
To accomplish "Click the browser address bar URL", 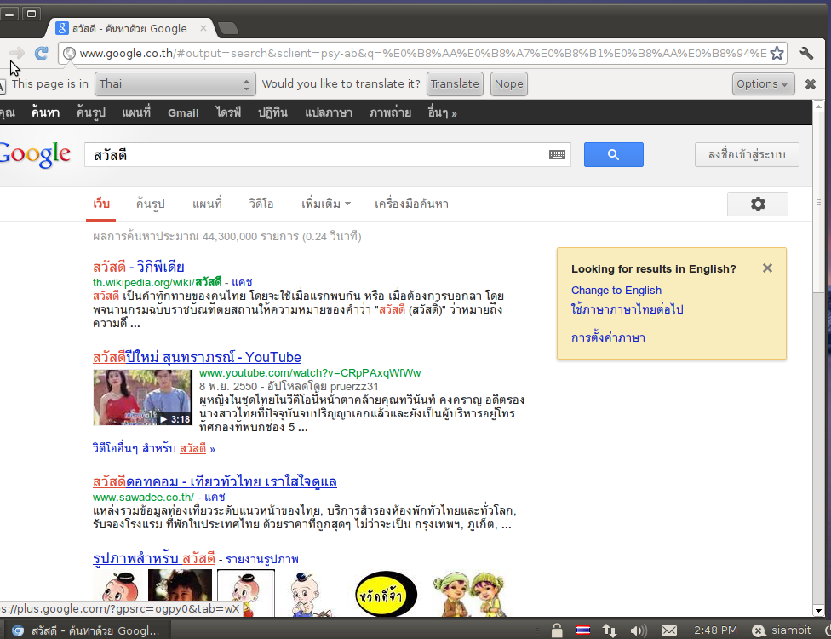I will point(422,53).
